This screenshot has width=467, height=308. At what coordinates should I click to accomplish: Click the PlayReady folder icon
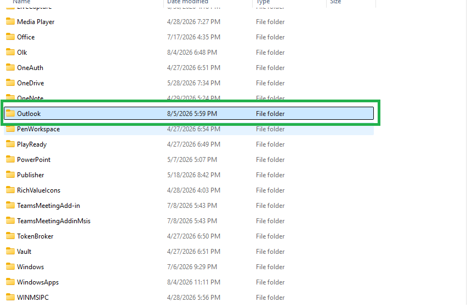pos(10,144)
